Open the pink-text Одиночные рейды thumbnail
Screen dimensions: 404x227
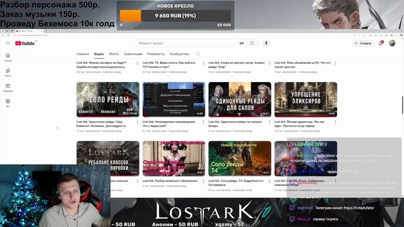(174, 158)
